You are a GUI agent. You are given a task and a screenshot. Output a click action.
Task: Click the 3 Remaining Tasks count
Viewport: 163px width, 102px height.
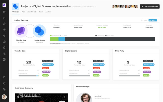pyautogui.click(x=128, y=62)
